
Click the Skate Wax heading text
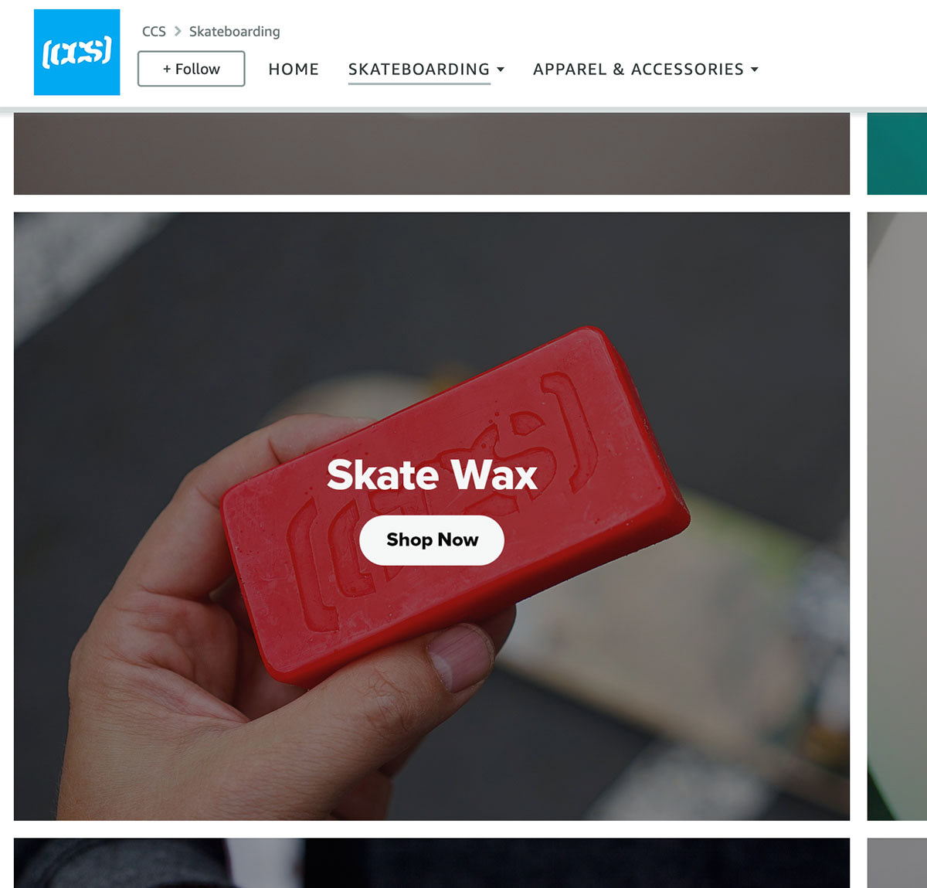click(432, 475)
